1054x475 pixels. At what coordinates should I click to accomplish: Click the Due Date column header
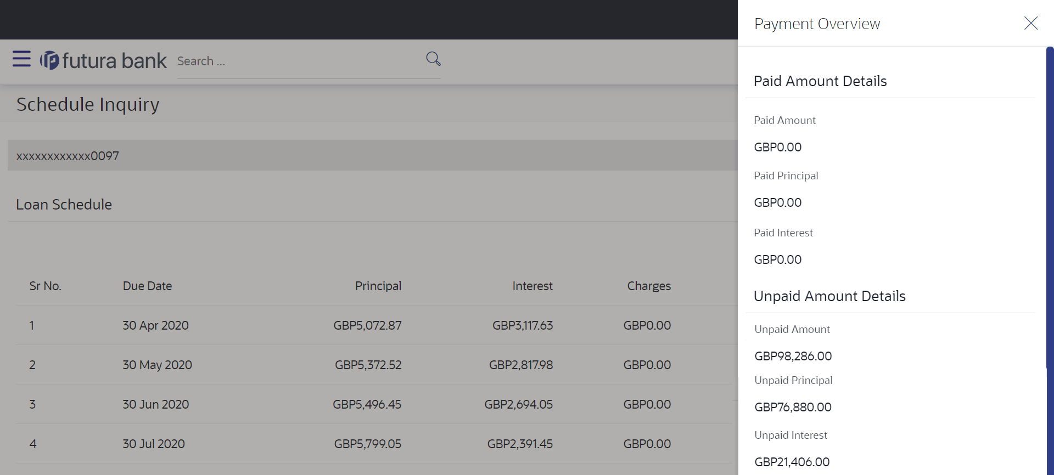pos(147,286)
